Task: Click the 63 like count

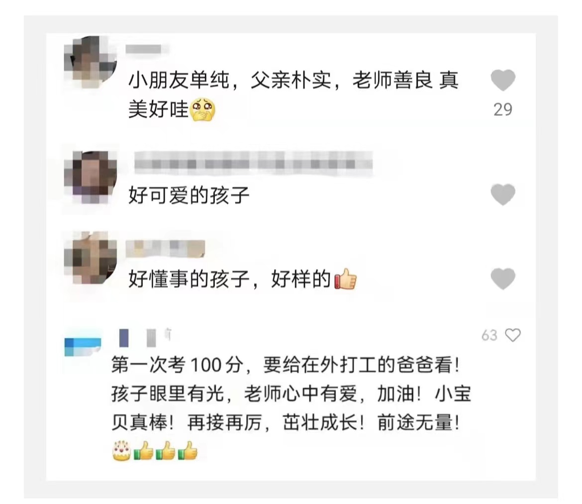Action: [x=489, y=336]
